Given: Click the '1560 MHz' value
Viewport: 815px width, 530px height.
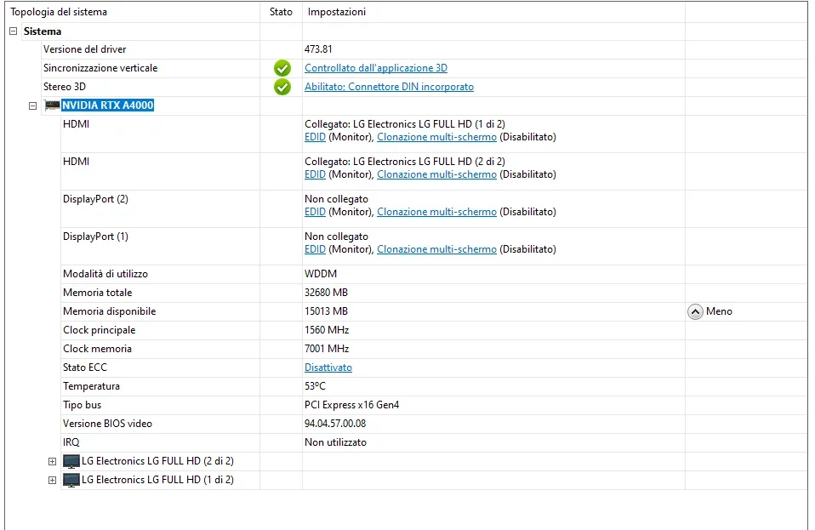Looking at the screenshot, I should (327, 330).
